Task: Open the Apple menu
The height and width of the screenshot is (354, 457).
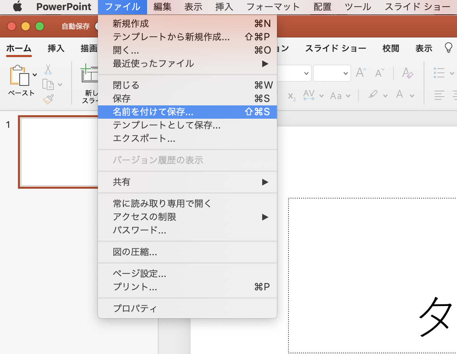Action: (17, 7)
